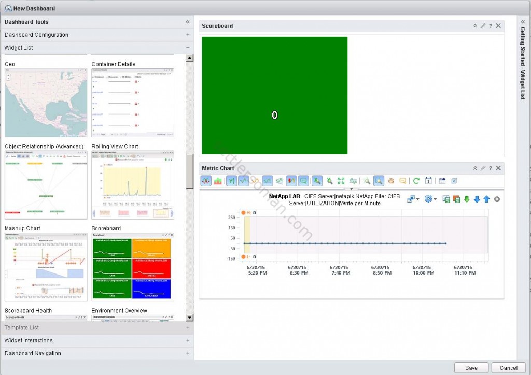This screenshot has height=375, width=531.
Task: Toggle the Y-Axis display icon
Action: tap(231, 181)
